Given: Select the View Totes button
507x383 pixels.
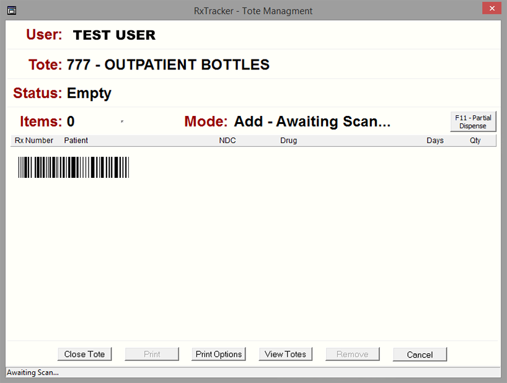Looking at the screenshot, I should (285, 354).
